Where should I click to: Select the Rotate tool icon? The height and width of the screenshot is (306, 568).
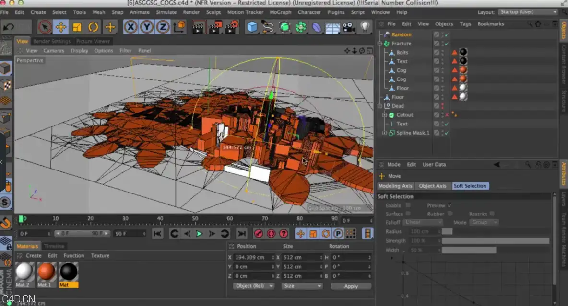click(x=93, y=27)
